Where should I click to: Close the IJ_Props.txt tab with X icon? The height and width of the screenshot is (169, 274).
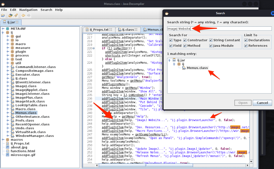[x=111, y=30]
